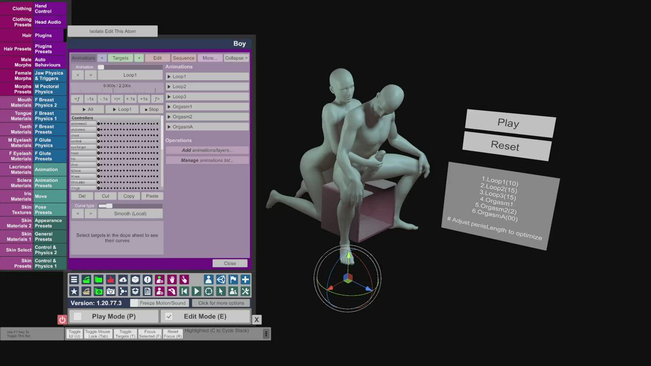The image size is (651, 366).
Task: Click the add person atom icon
Action: [160, 280]
